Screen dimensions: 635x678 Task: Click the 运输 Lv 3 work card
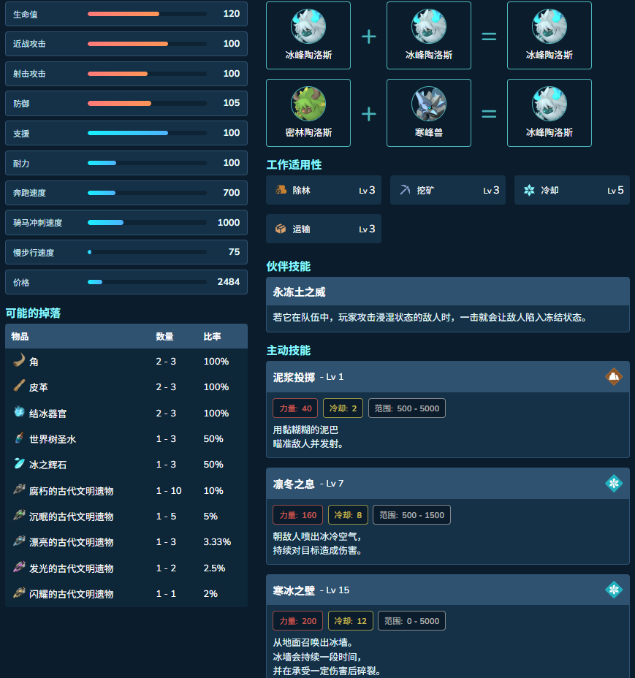tap(324, 229)
